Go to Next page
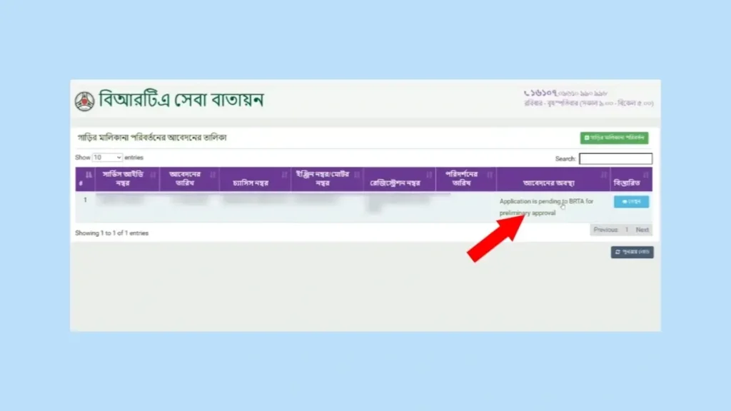The width and height of the screenshot is (731, 411). pos(642,230)
